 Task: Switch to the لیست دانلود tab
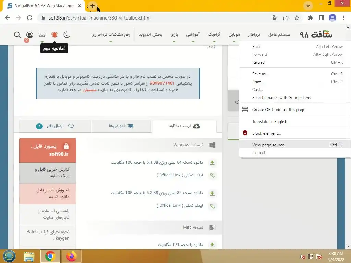point(184,126)
